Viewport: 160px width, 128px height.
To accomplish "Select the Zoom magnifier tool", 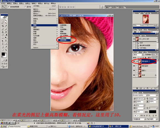I will (x=6, y=50).
